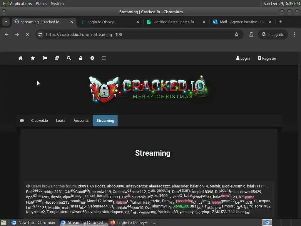Close the Mail - Agence locative tab
Viewport: 301px width, 226px height.
[x=270, y=22]
